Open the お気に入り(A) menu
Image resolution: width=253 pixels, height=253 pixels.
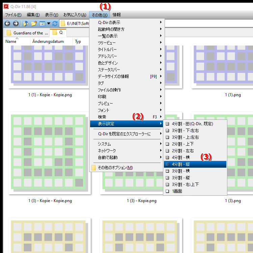[75, 15]
